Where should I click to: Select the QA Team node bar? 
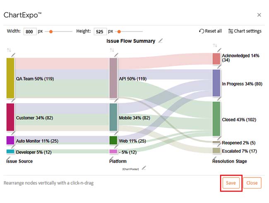pyautogui.click(x=10, y=78)
